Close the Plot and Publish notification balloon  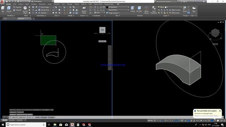(220, 111)
